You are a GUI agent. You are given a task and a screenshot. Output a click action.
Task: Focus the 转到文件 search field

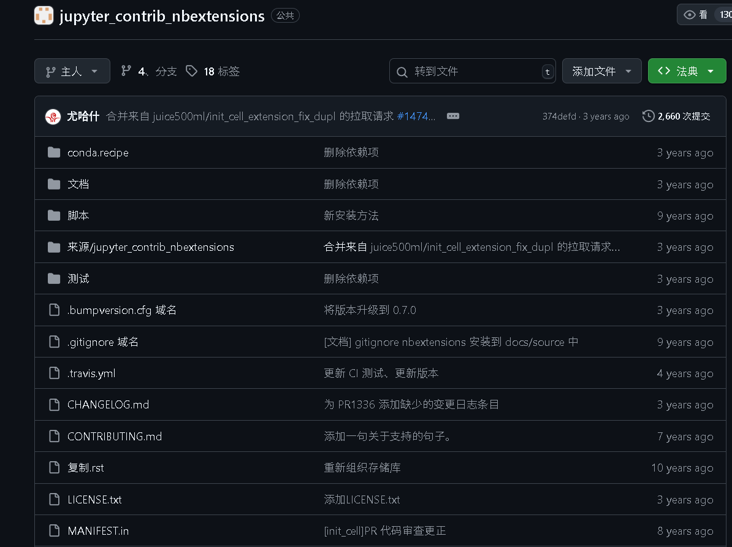[x=473, y=71]
